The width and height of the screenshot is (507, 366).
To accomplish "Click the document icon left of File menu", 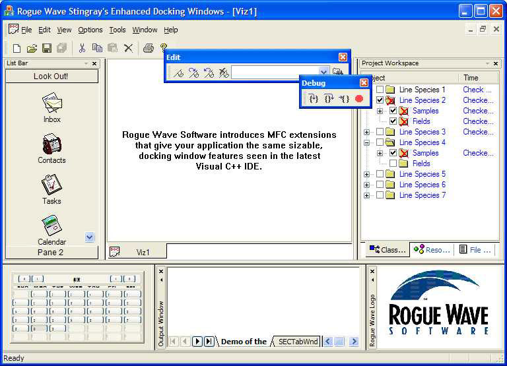I will pyautogui.click(x=13, y=29).
